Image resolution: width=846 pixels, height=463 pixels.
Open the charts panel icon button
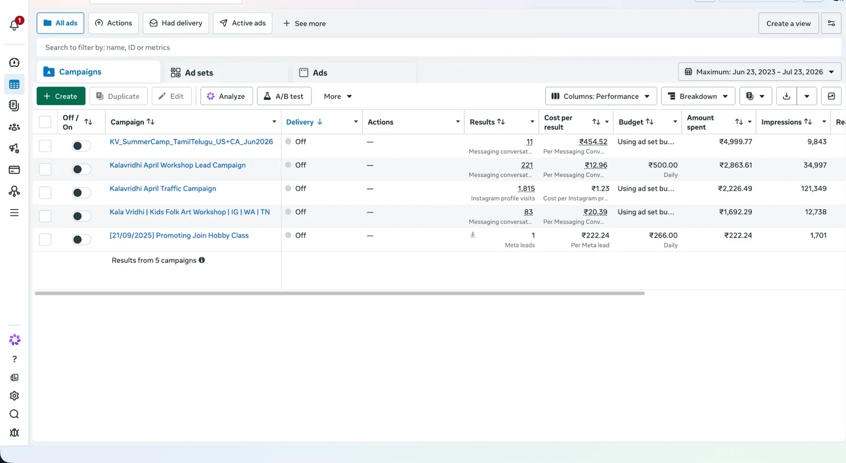click(831, 96)
